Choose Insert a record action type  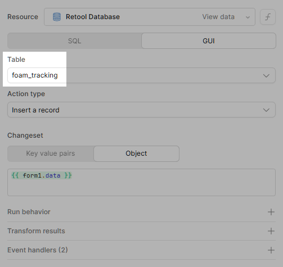point(141,110)
